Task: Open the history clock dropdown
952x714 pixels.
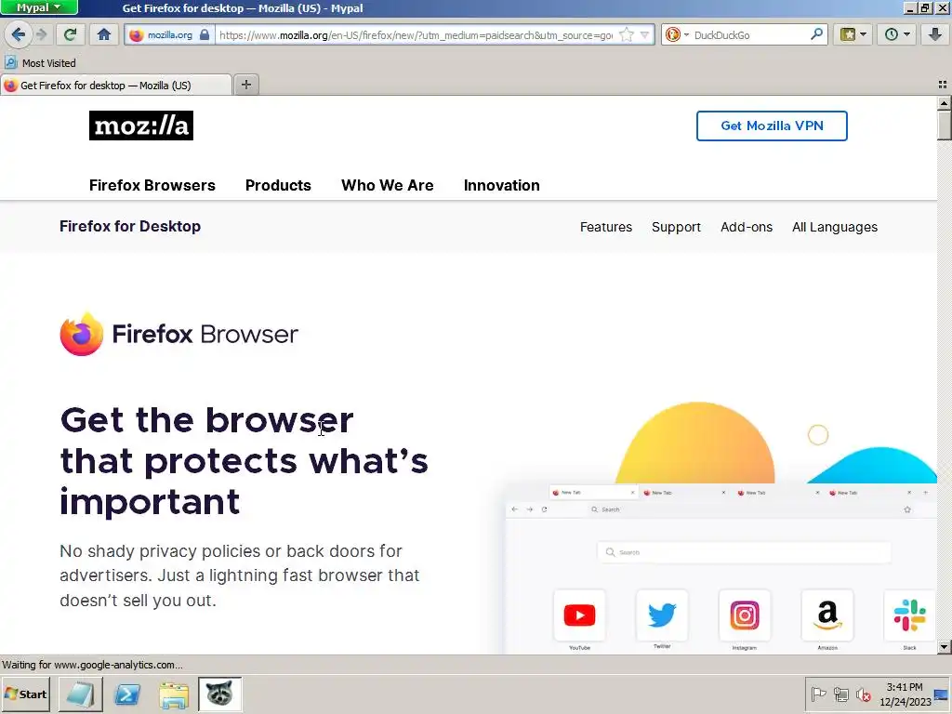Action: pos(897,34)
